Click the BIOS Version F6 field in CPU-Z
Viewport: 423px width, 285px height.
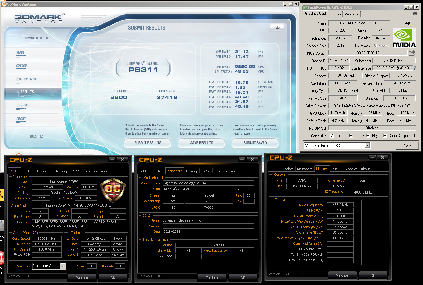coord(208,226)
